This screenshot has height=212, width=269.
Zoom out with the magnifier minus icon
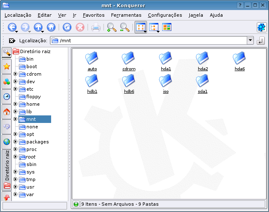pos(124,27)
